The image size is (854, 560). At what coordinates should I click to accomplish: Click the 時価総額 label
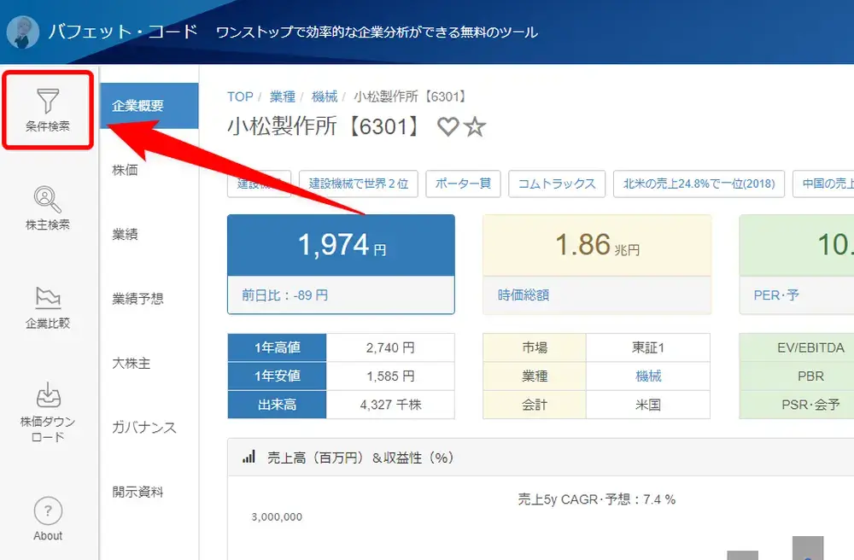pyautogui.click(x=524, y=295)
